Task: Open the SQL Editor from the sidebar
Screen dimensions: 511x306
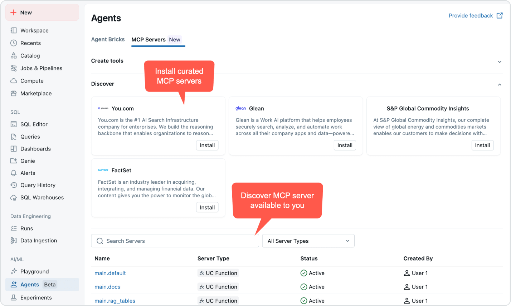Action: point(34,124)
